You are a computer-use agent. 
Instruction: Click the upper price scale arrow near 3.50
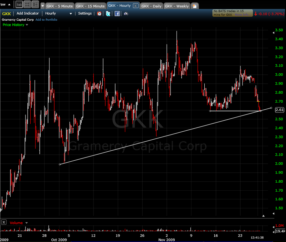[x=273, y=33]
